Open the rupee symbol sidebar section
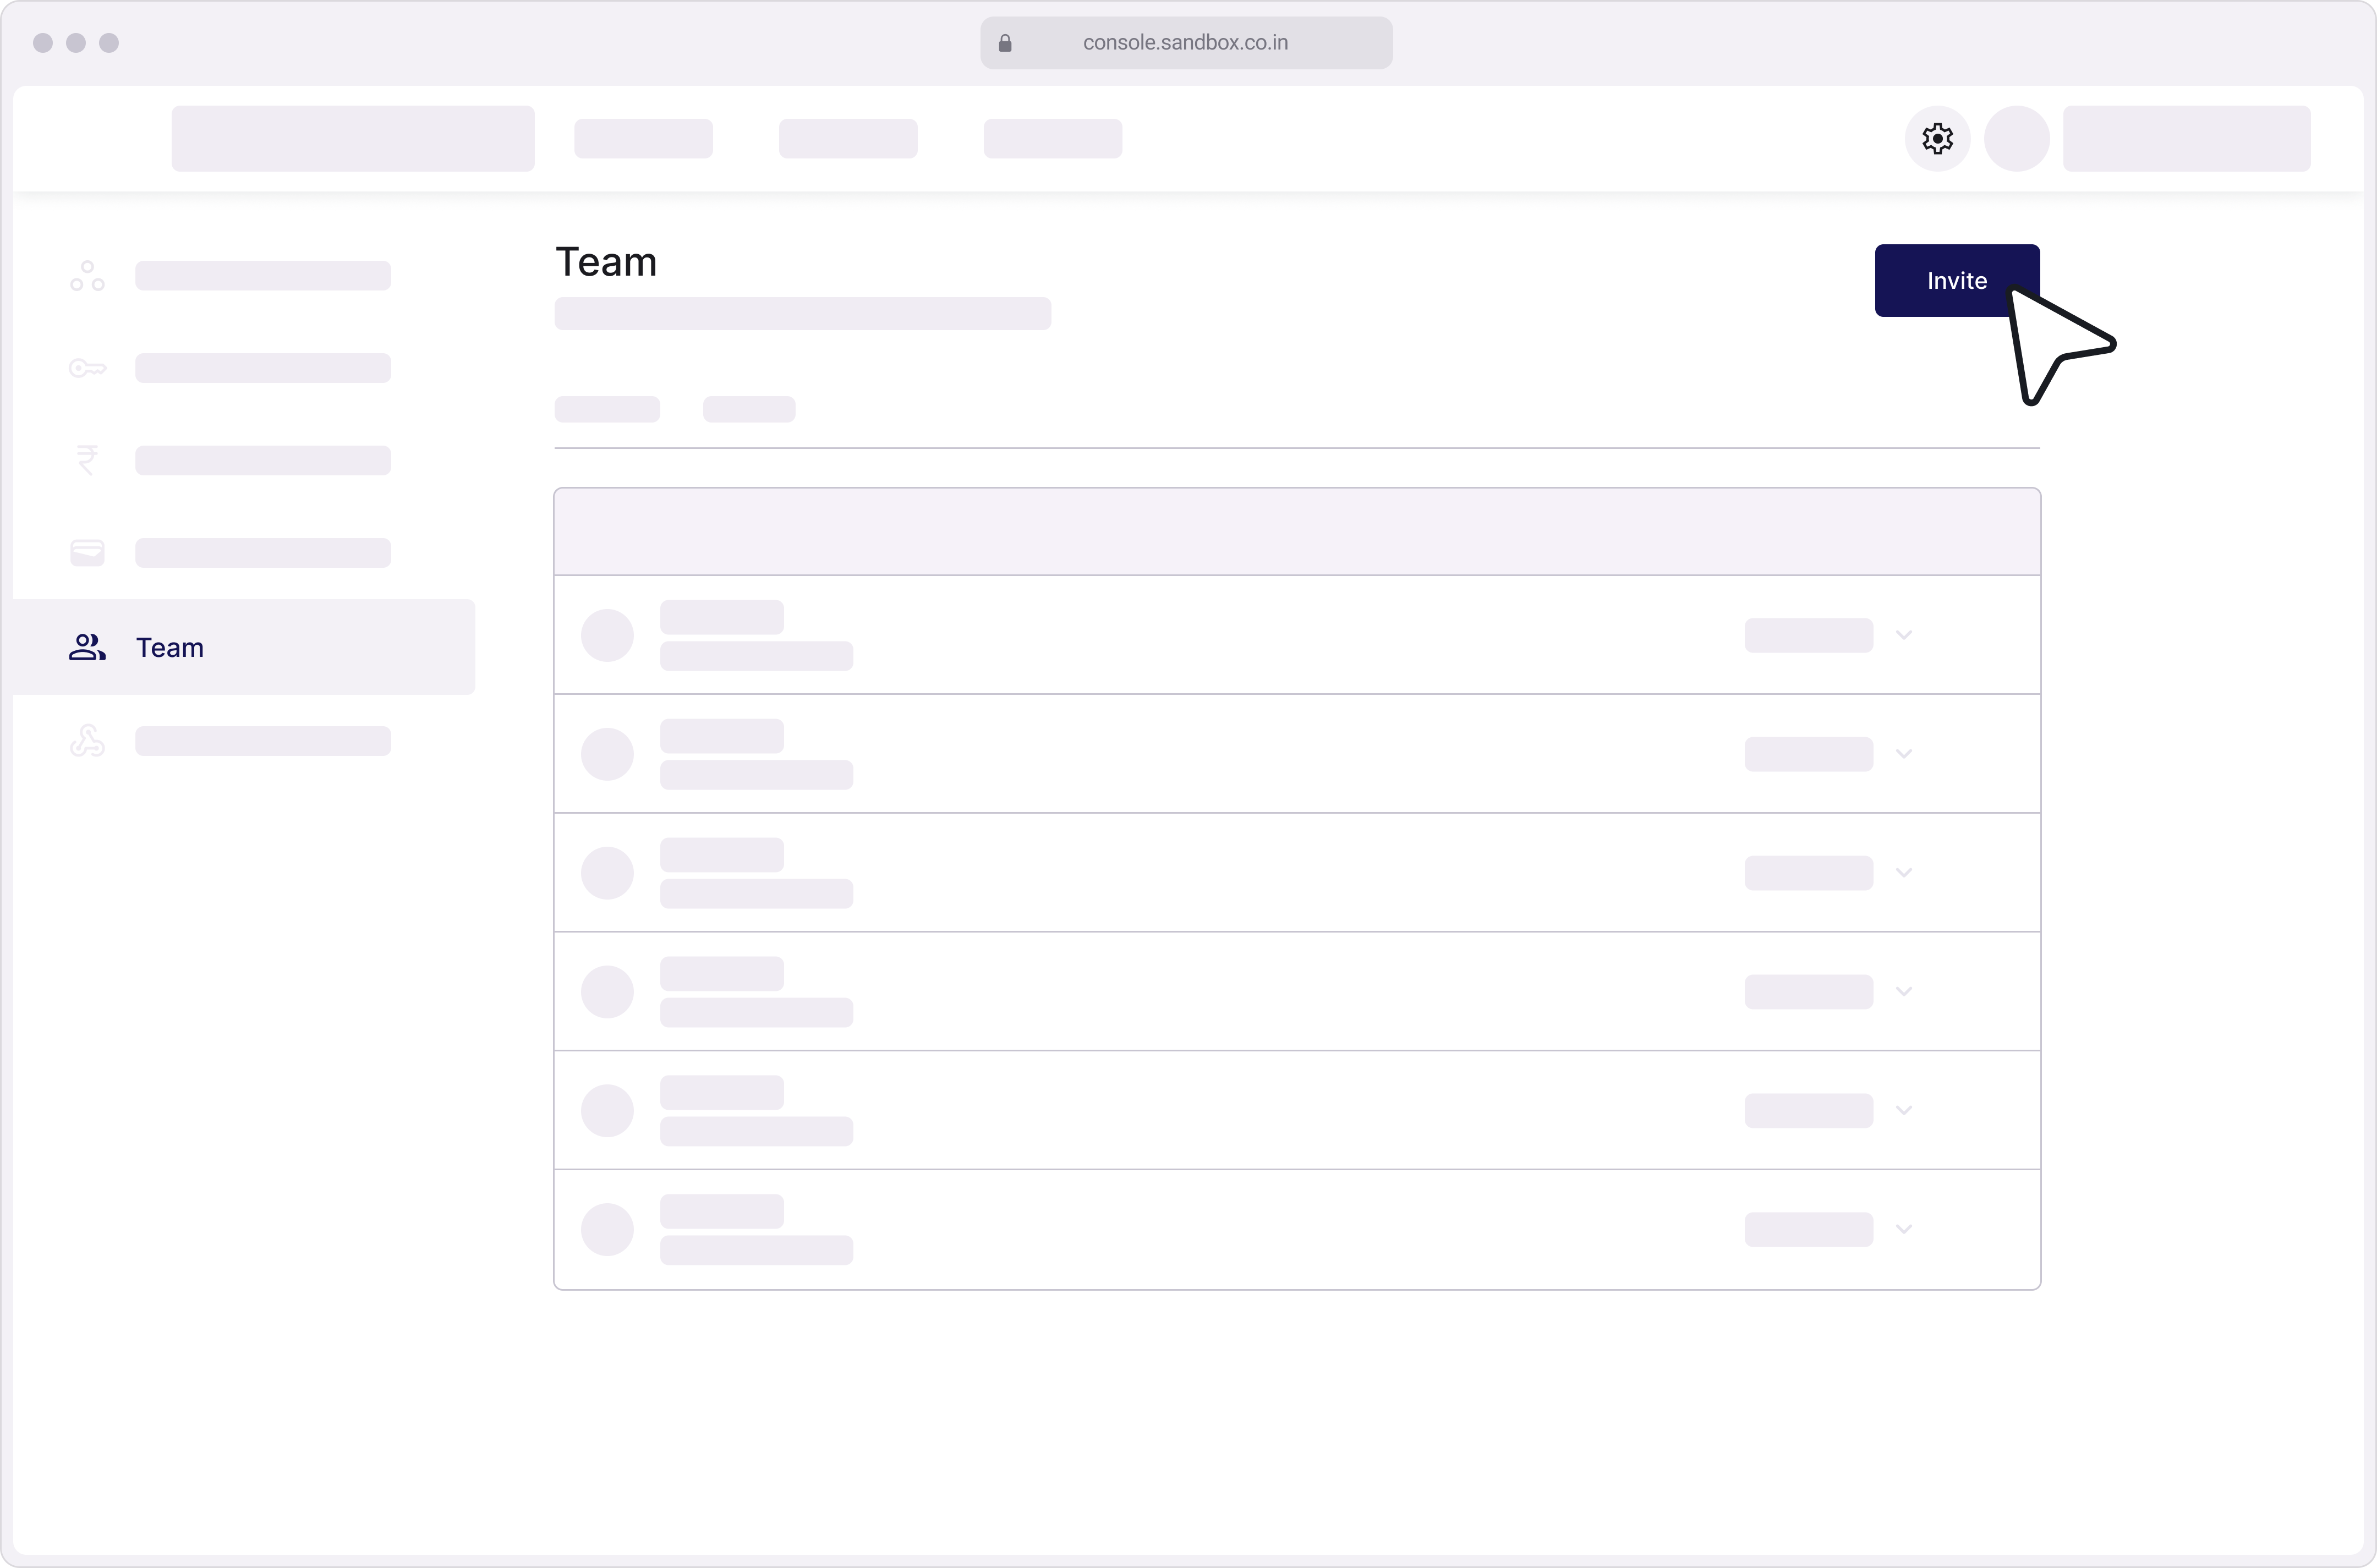 click(x=87, y=460)
